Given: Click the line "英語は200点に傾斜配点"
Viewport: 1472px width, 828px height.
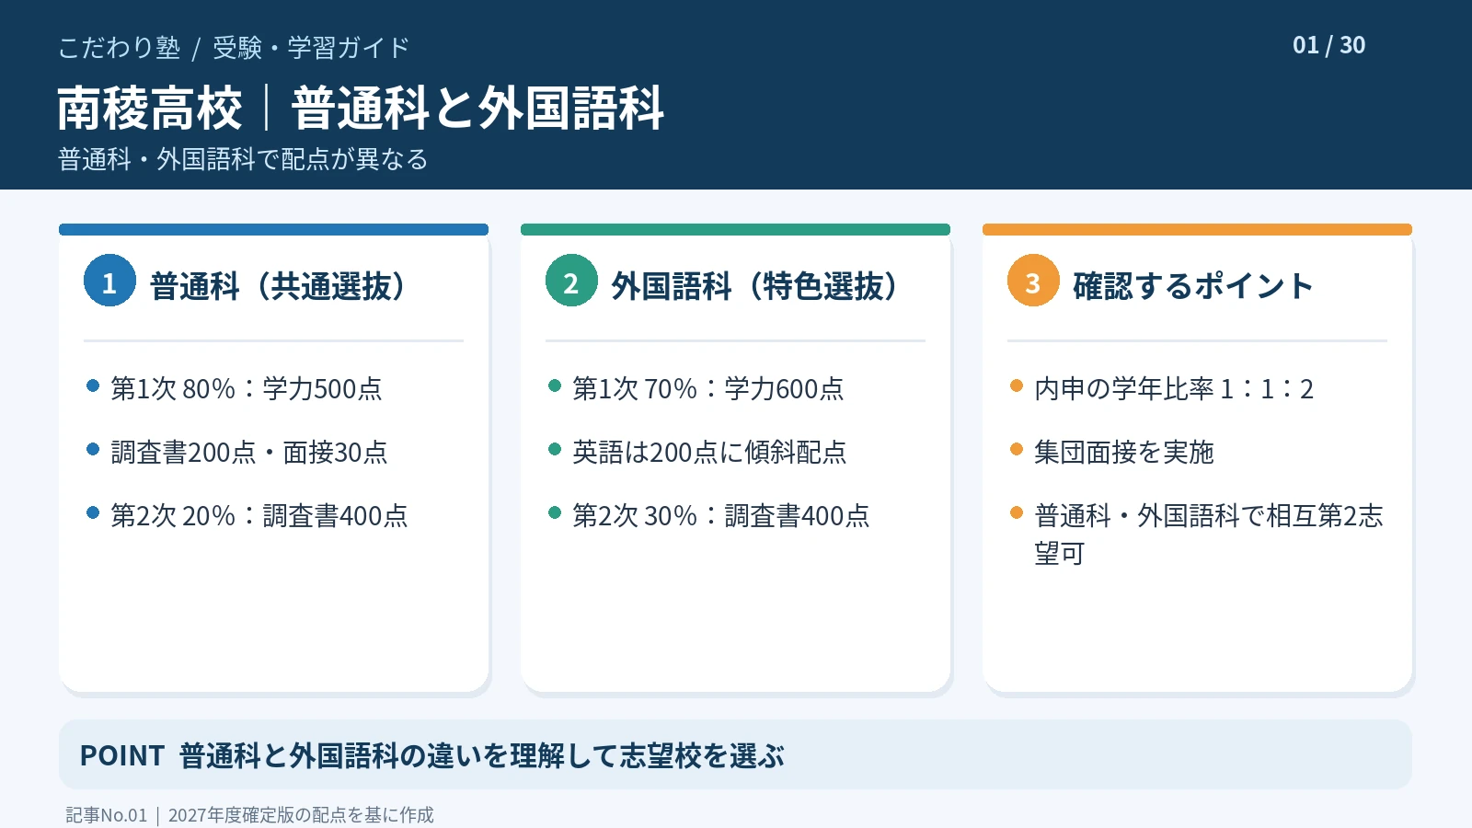Looking at the screenshot, I should (x=709, y=453).
